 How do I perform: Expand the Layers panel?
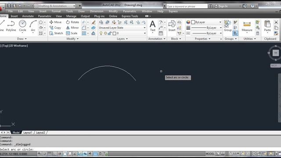click(122, 39)
